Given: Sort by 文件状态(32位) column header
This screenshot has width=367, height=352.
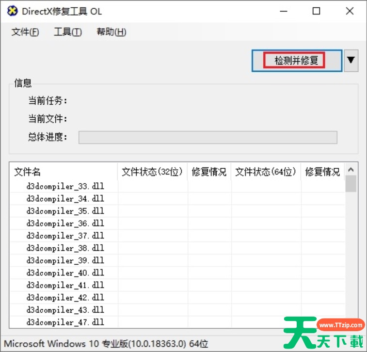Looking at the screenshot, I should [x=152, y=172].
